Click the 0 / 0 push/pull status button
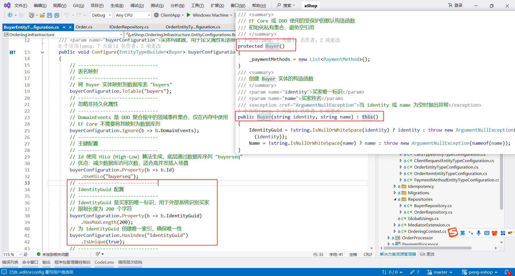 click(392, 272)
